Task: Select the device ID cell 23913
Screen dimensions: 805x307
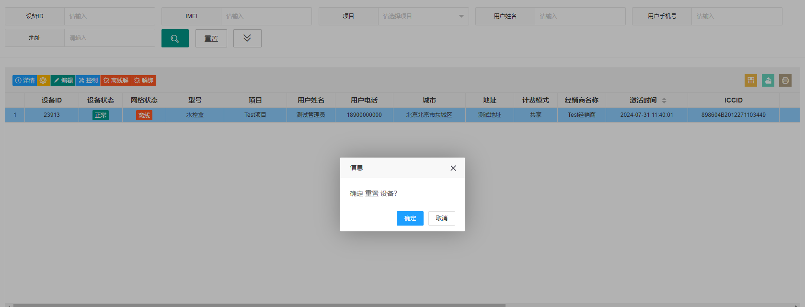Action: pos(52,115)
